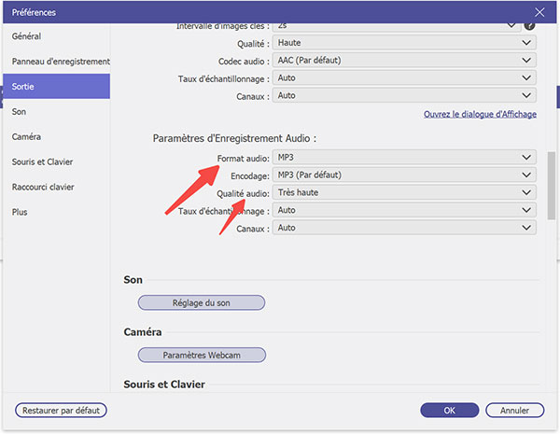Viewport: 560px width, 434px height.
Task: Open the Plus section in sidebar
Action: [x=21, y=212]
